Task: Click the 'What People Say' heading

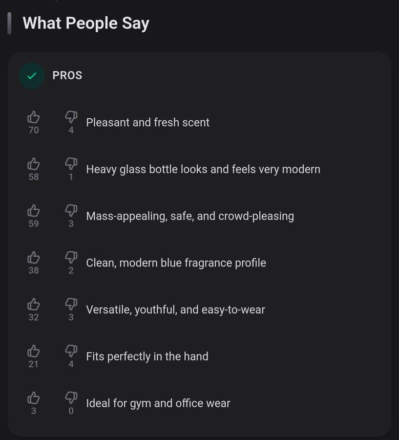Action: [86, 23]
